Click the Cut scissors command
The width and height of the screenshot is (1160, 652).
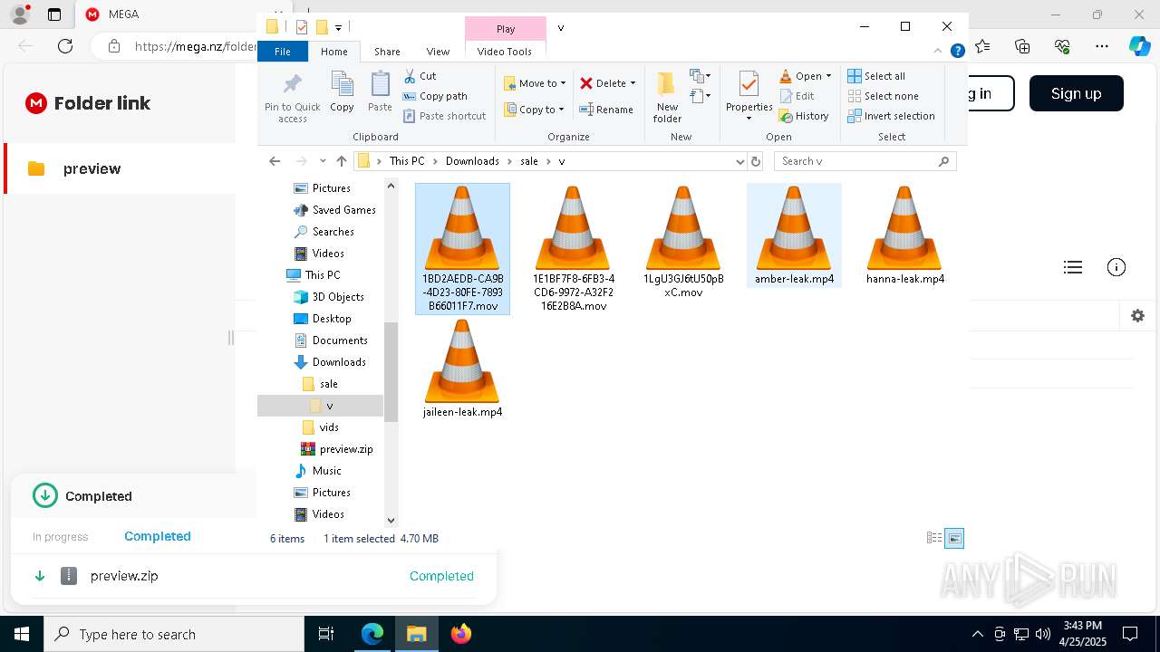coord(420,76)
